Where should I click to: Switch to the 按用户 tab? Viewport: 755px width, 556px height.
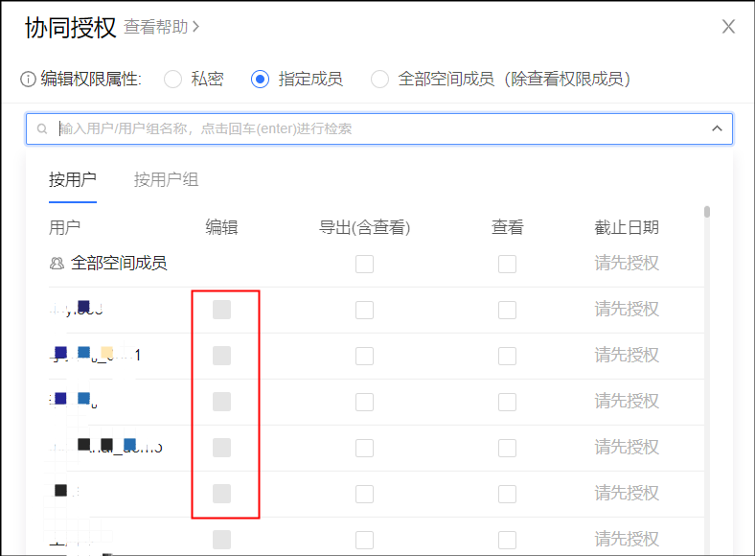(73, 179)
